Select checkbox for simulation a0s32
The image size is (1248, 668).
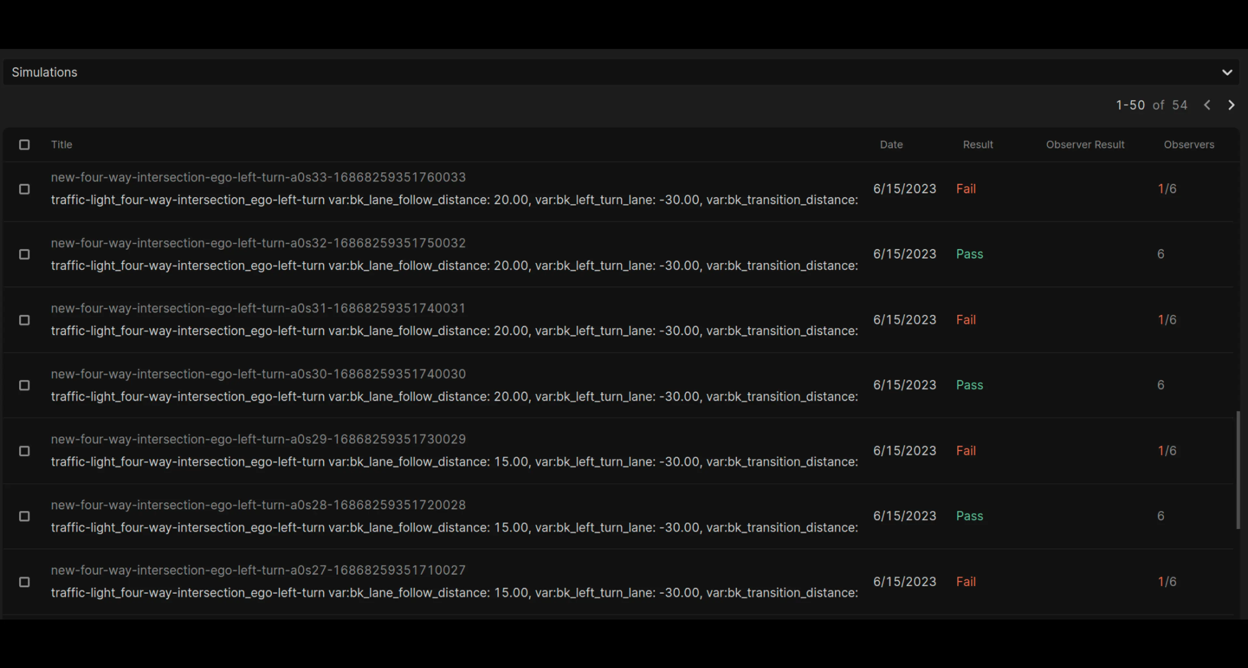point(24,254)
